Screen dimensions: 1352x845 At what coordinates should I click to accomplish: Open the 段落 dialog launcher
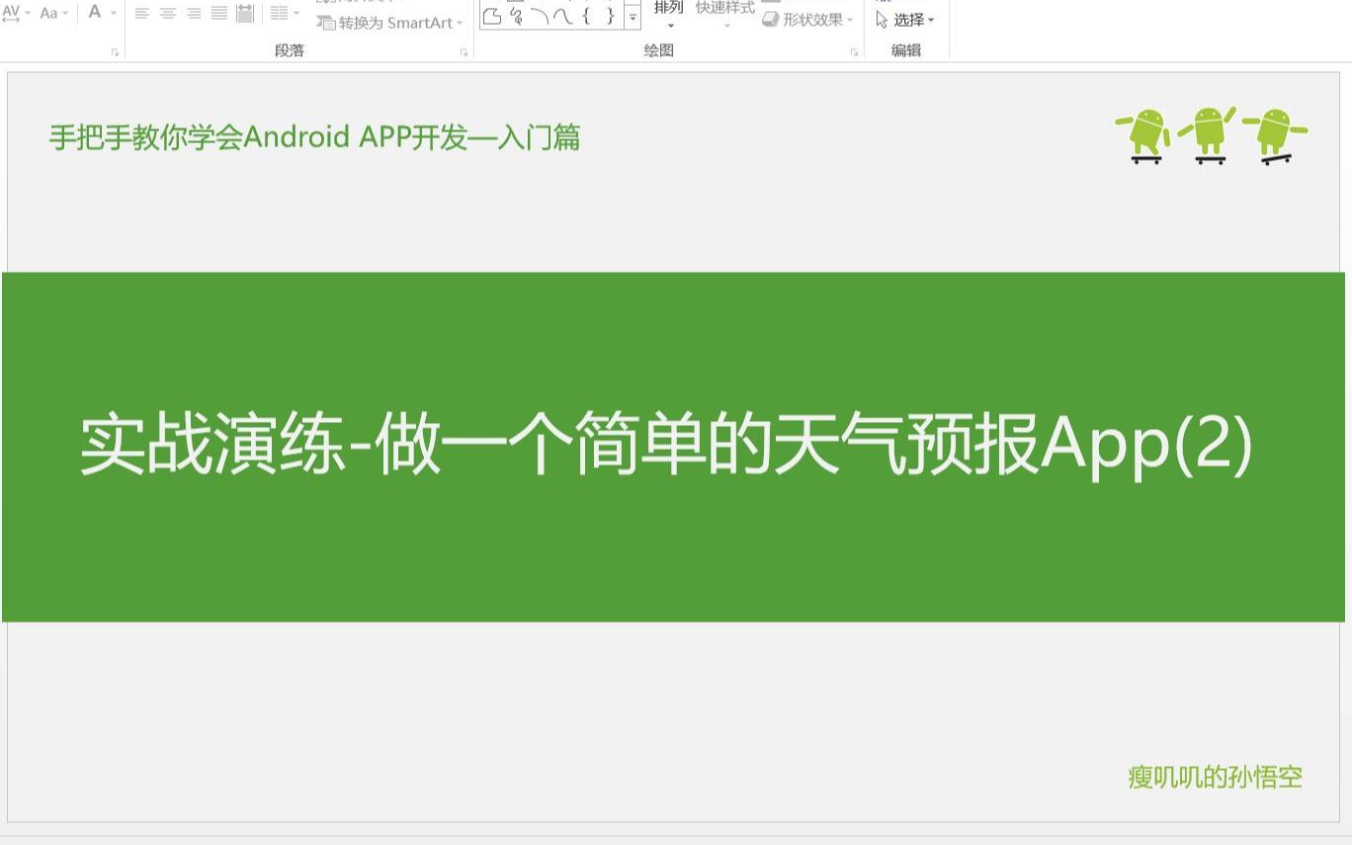[x=464, y=52]
